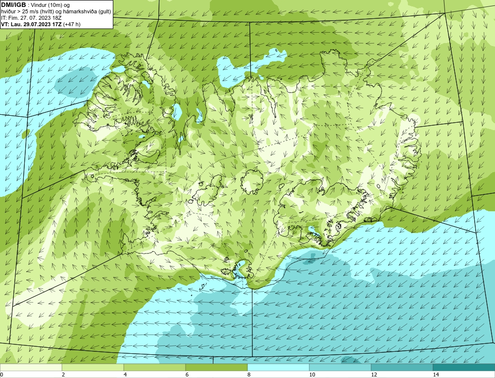Click the 'hviður > 25 m/s (hvítt) og hámarkshviða (gult)' line
Screen dimensions: 495x378
(56, 11)
